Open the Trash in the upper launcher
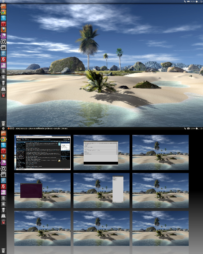The width and height of the screenshot is (203, 254). point(3,123)
